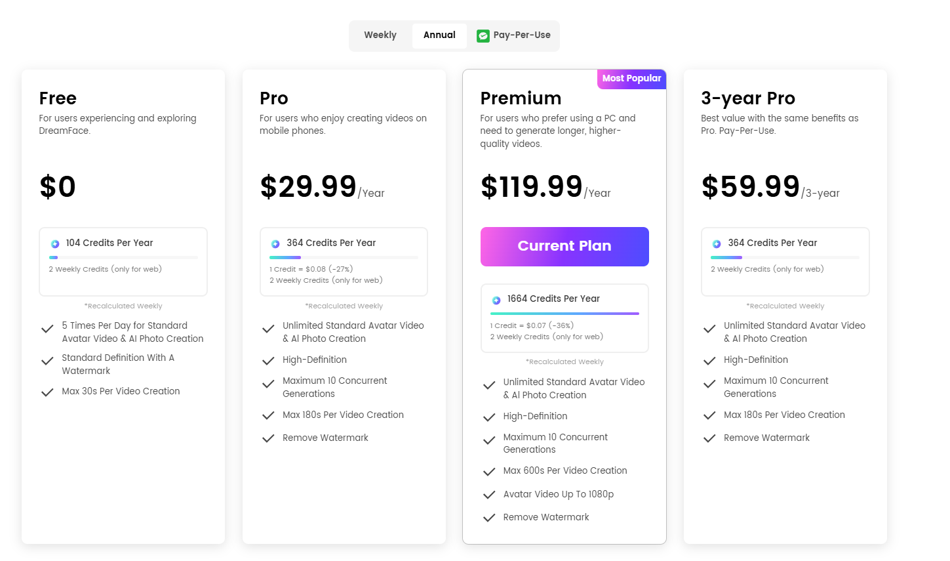The height and width of the screenshot is (561, 950).
Task: Click checkmark beside Avatar Video Up To 1080p
Action: (x=488, y=495)
